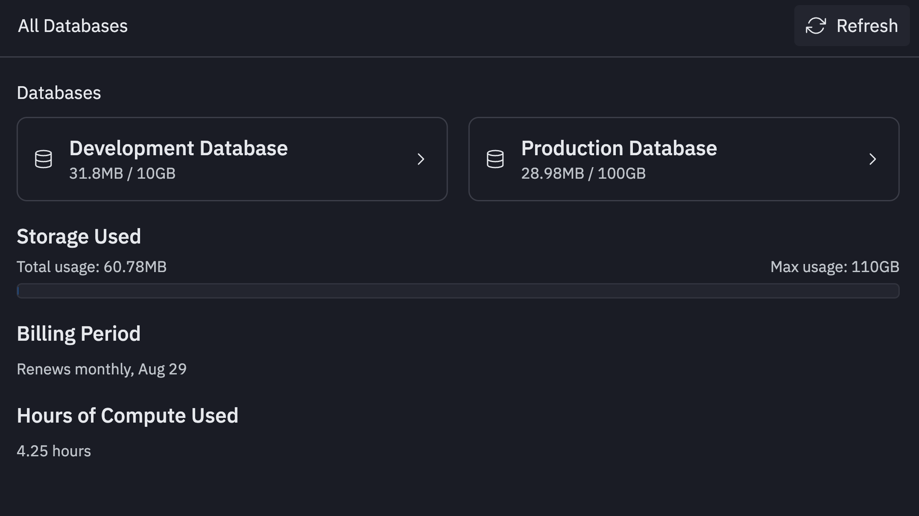Click the Renews monthly, Aug 29 text
Screen dimensions: 919x516
[x=102, y=369]
